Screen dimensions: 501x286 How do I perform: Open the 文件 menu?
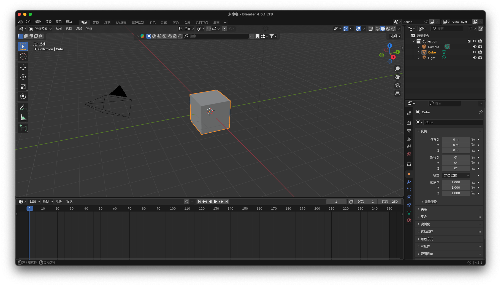28,22
